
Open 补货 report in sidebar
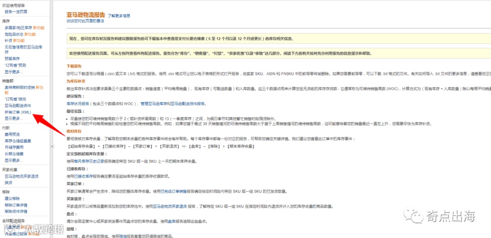point(8,41)
